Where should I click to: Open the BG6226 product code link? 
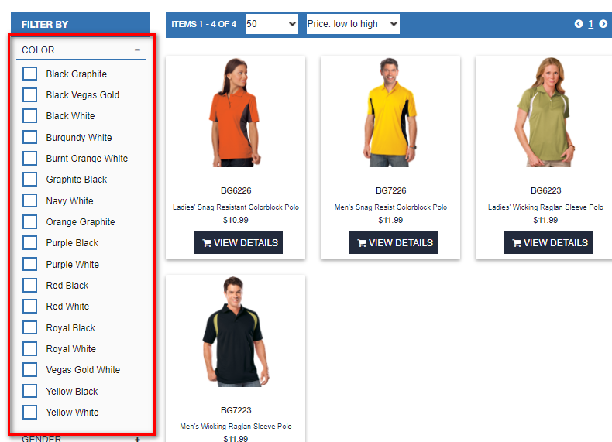point(236,190)
